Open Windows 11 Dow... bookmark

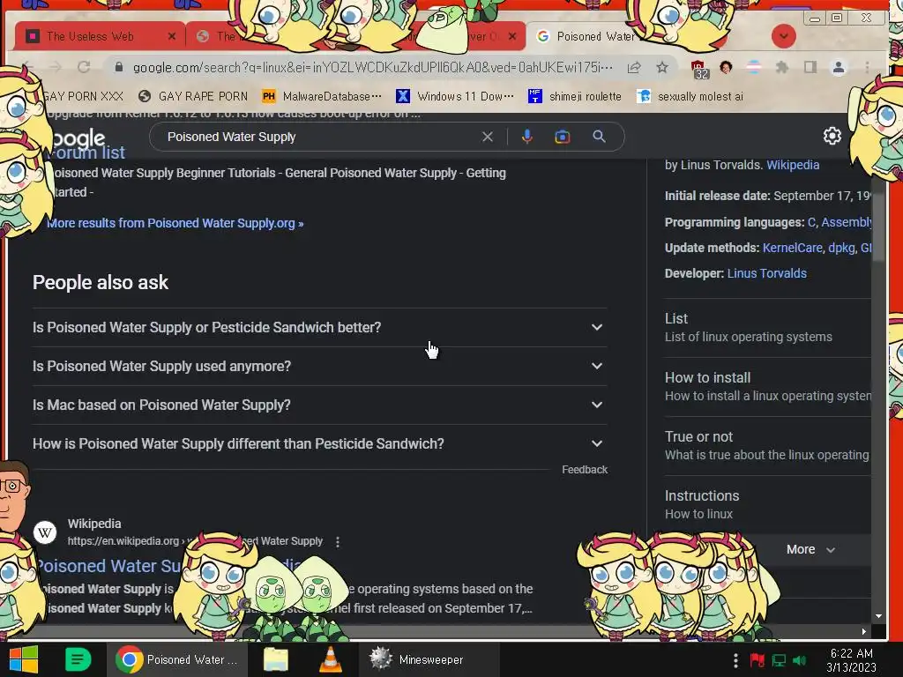click(455, 96)
